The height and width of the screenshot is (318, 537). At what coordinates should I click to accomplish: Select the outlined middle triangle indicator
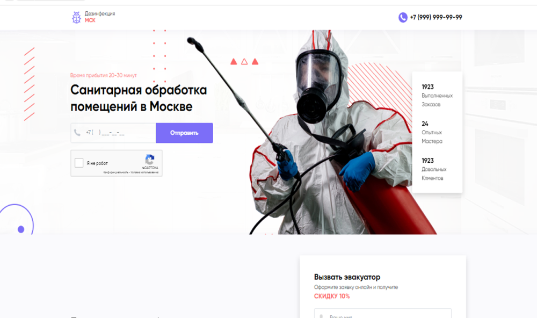[x=244, y=62]
